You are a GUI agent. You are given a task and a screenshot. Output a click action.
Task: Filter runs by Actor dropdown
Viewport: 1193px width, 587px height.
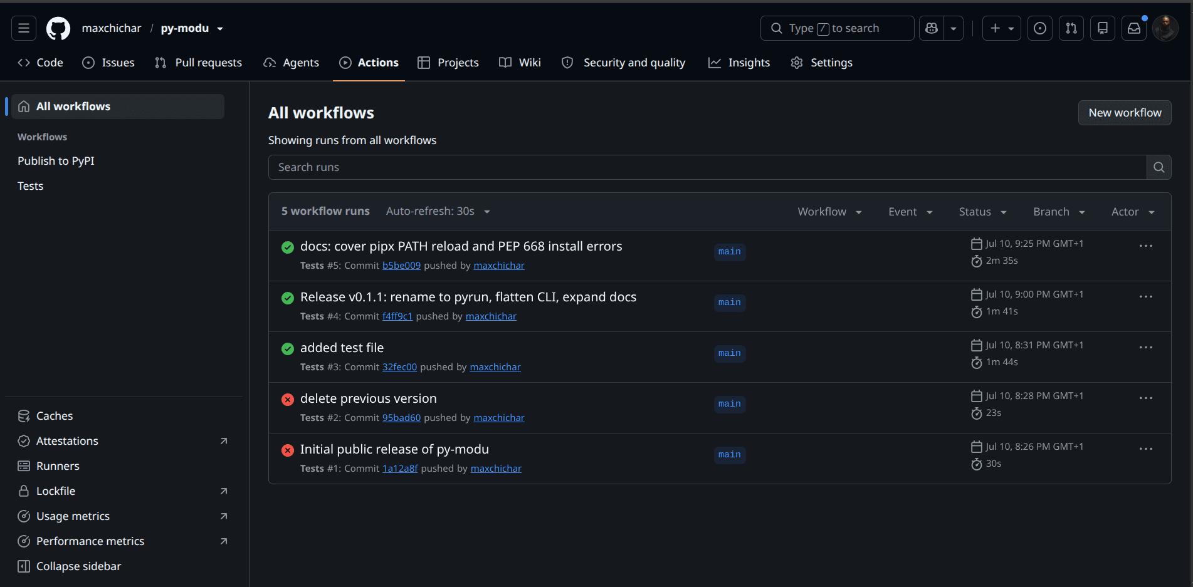tap(1133, 212)
